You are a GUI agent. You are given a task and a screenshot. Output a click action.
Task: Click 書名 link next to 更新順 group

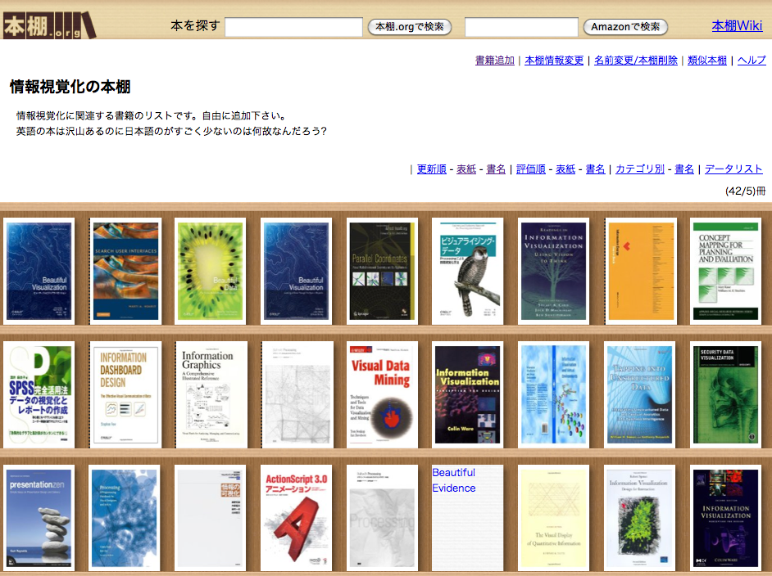tap(496, 169)
